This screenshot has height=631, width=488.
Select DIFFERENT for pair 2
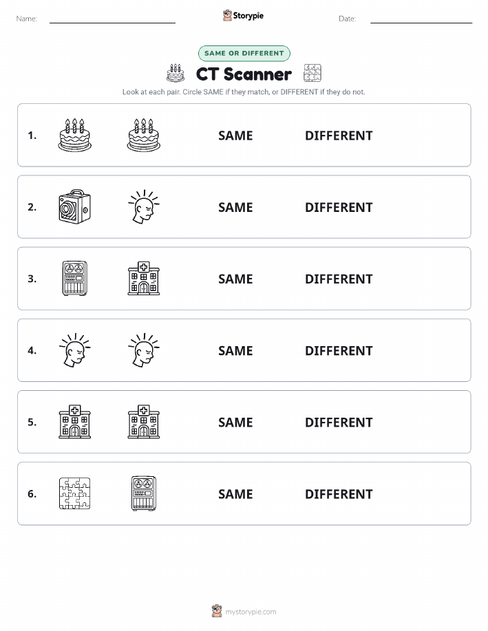339,207
